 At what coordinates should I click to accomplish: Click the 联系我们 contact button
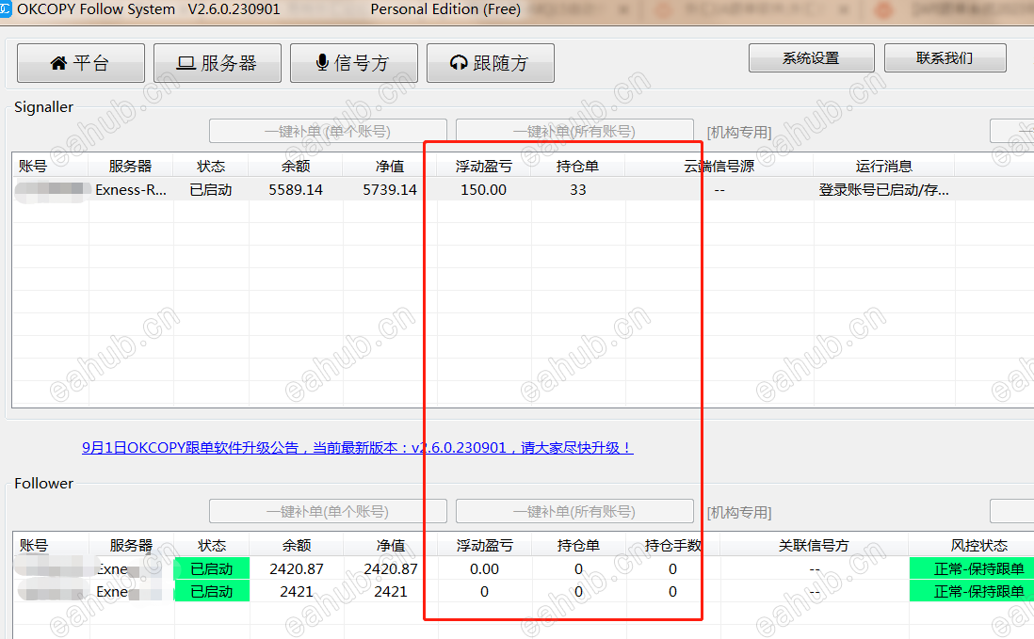(945, 57)
